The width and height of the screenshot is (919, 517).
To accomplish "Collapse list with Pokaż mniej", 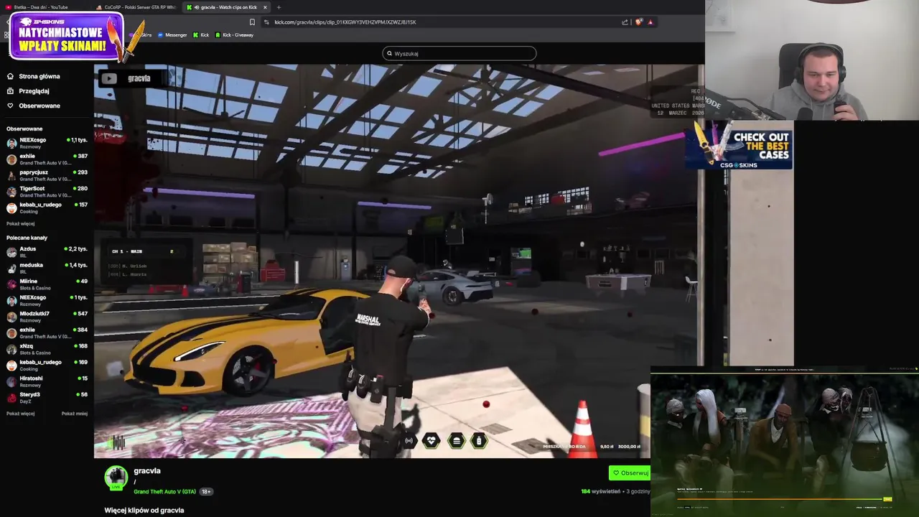I will point(75,414).
